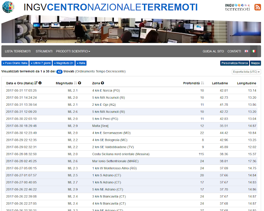Open 2 km SE Valdobbiadene (TV) event
Image resolution: width=264 pixels, height=211 pixels.
pos(113,147)
